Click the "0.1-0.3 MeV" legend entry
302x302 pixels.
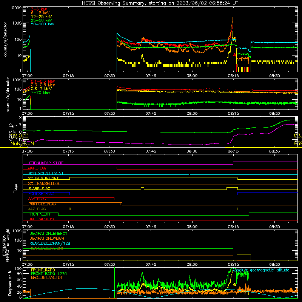point(43,81)
